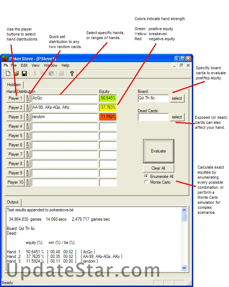Viewport: 229px width, 287px height.
Task: Open the Help menu
Action: (65, 65)
